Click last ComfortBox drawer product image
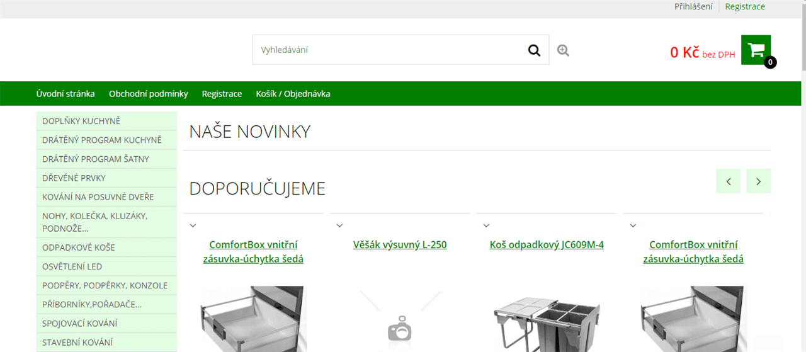The width and height of the screenshot is (806, 352). point(693,319)
